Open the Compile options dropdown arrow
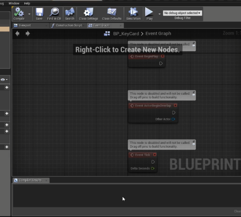 pos(29,14)
